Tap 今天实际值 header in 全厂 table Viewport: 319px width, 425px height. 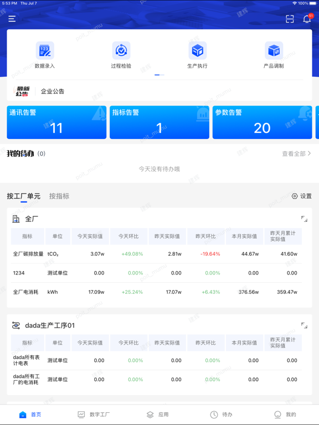point(90,236)
